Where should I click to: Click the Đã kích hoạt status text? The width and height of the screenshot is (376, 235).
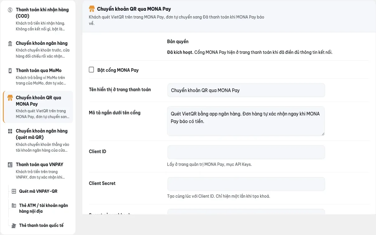(x=180, y=52)
